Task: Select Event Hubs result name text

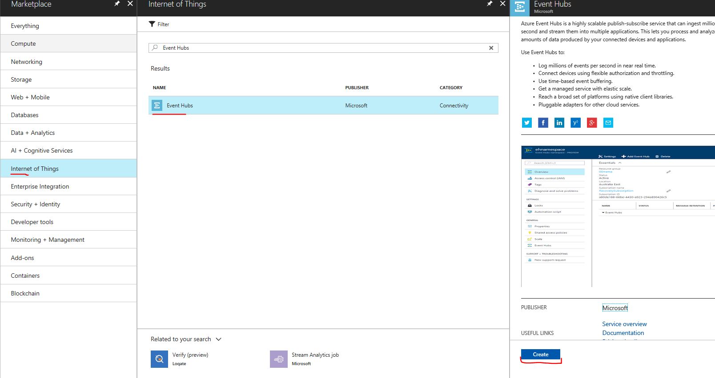Action: pyautogui.click(x=180, y=106)
